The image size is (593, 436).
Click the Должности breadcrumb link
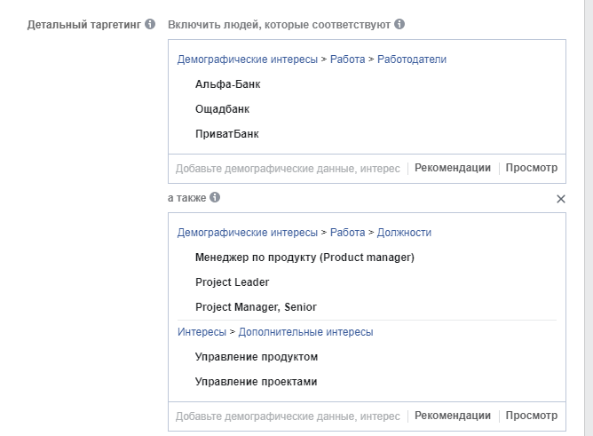click(404, 233)
